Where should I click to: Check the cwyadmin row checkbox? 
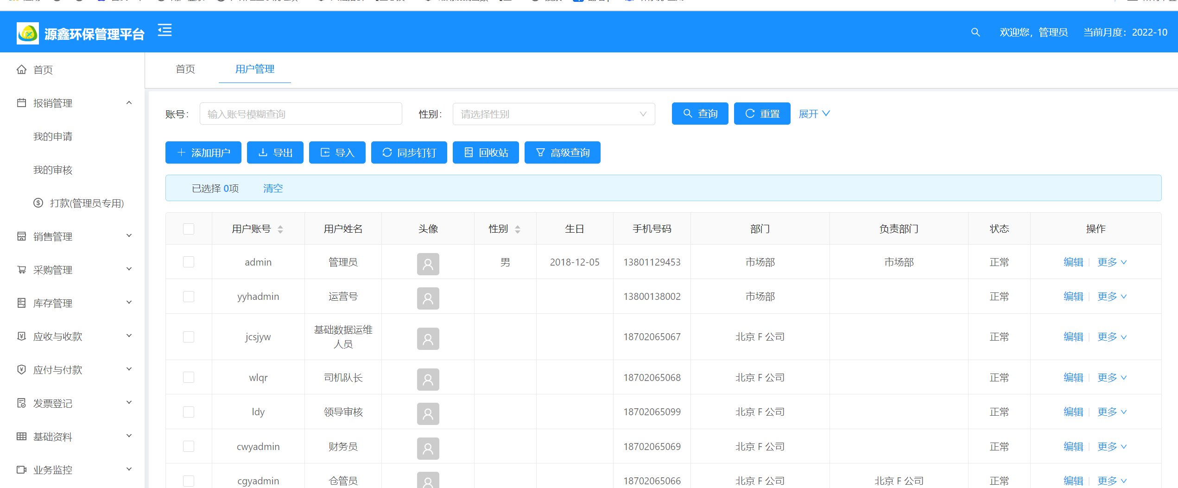(x=189, y=446)
